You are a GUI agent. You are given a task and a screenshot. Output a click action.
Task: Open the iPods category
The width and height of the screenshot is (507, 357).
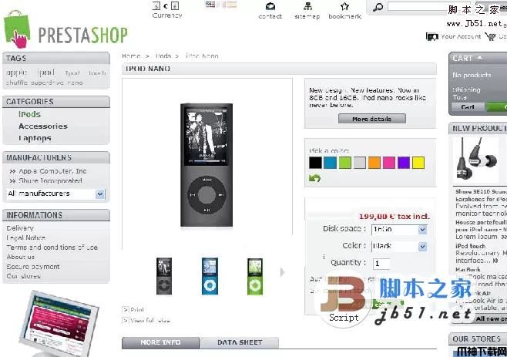tap(29, 114)
